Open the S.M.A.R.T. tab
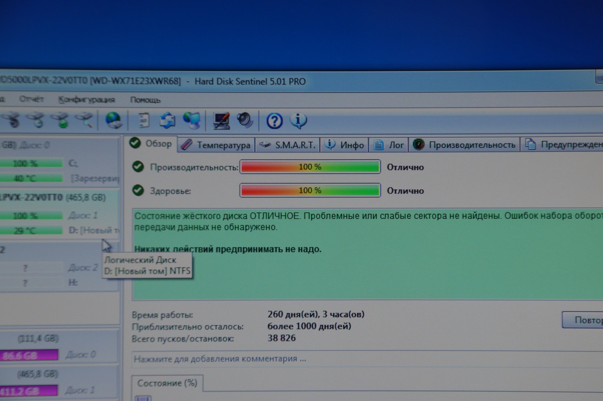The height and width of the screenshot is (401, 603). point(287,145)
